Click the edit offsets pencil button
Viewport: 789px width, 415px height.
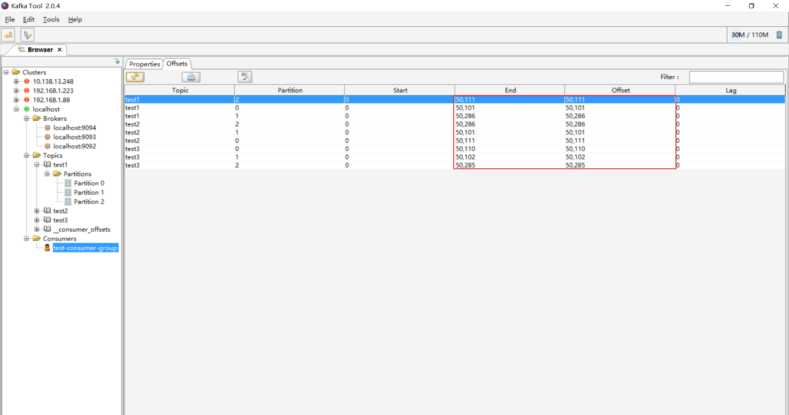coord(245,76)
